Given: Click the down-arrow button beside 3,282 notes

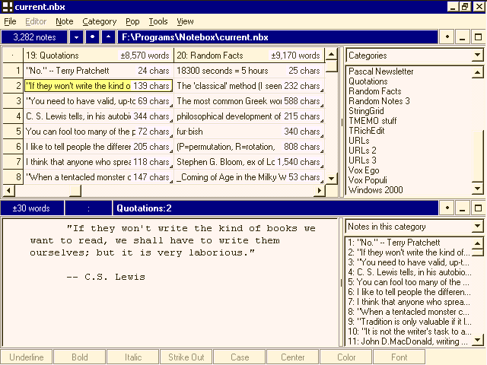Looking at the screenshot, I should [x=76, y=37].
